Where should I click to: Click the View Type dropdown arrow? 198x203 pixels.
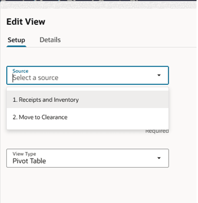pyautogui.click(x=159, y=158)
